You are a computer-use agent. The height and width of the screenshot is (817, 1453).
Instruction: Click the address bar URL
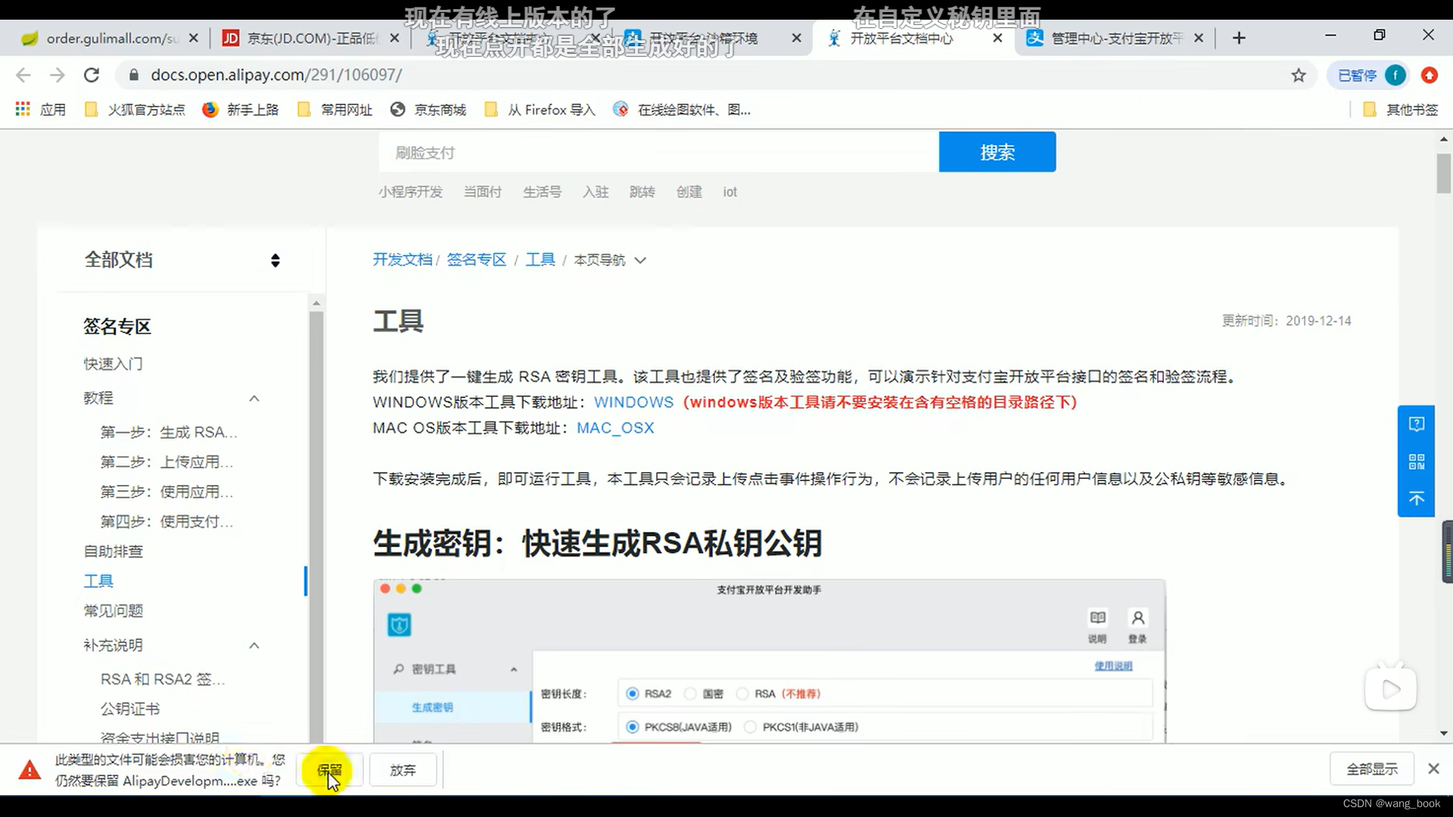276,75
